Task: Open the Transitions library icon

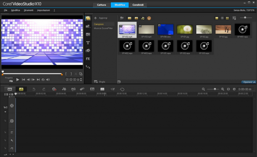Action: (88, 34)
